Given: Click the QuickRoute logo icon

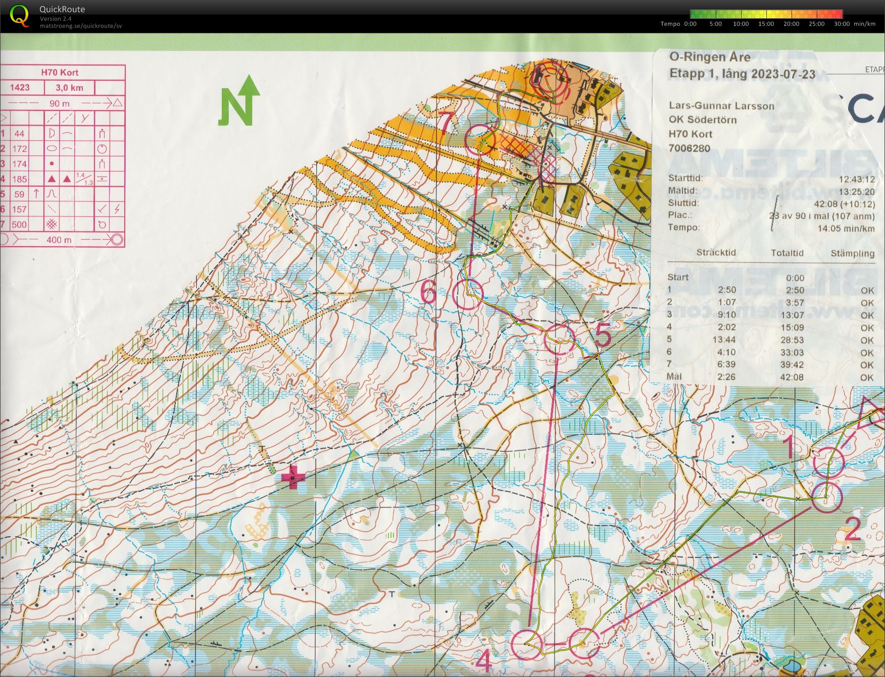Looking at the screenshot, I should click(x=19, y=16).
